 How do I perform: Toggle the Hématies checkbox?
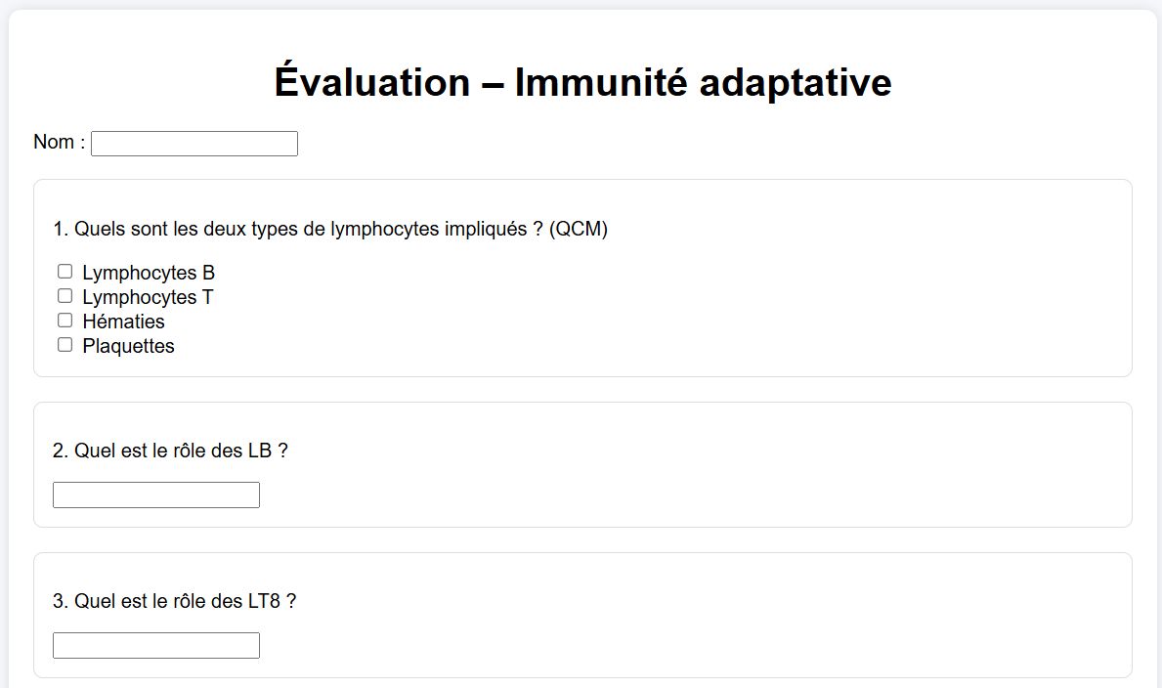[65, 321]
